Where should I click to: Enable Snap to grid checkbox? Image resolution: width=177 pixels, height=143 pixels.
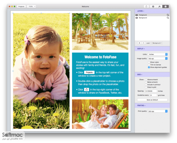pyautogui.click(x=146, y=87)
